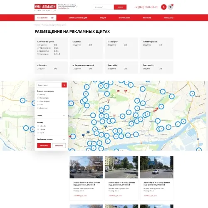The height and width of the screenshot is (208, 208).
Task: Open the Новости menu item
Action: 147,18
